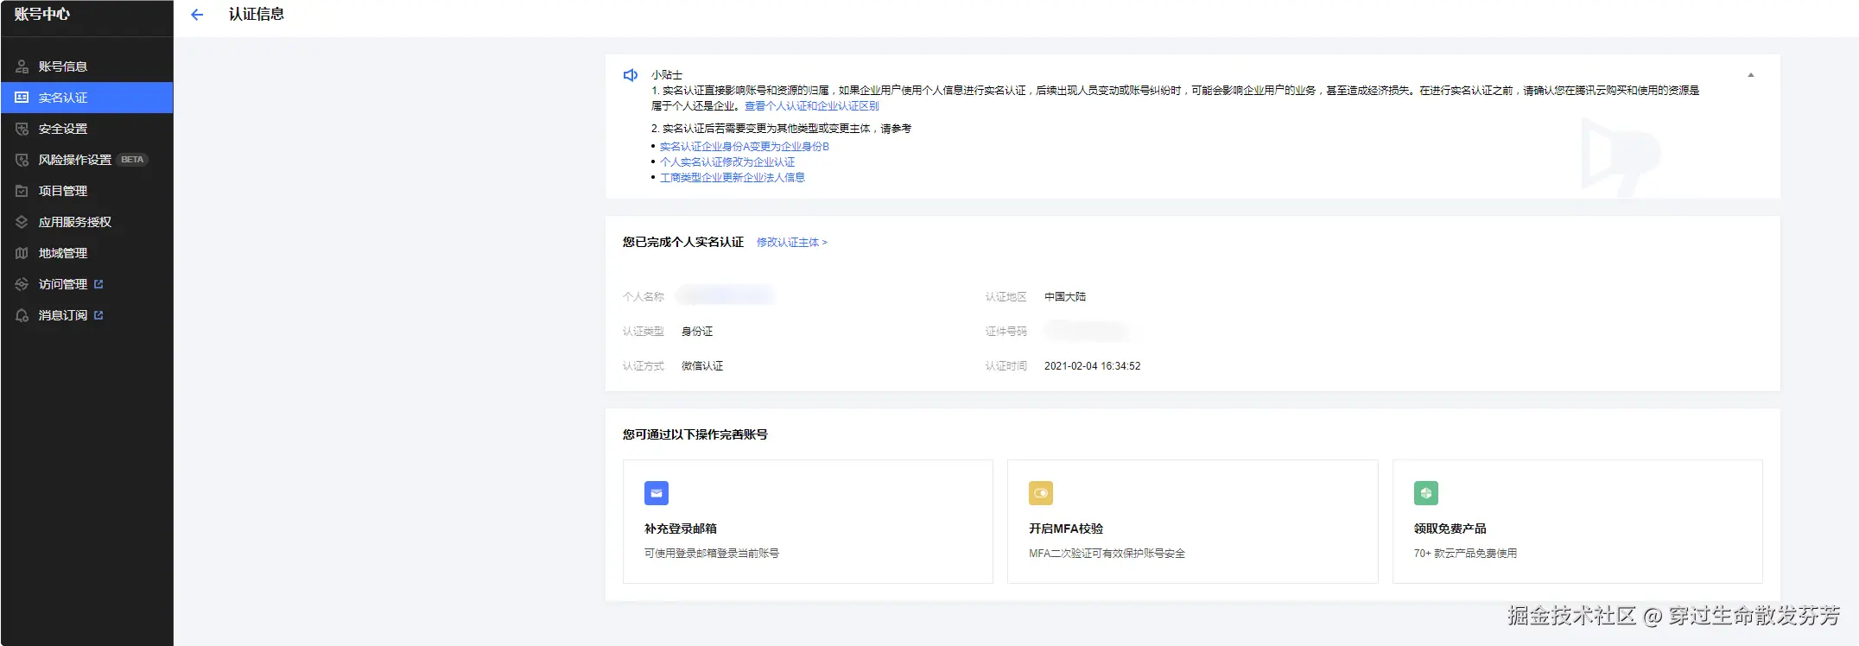Click the 认证方式 label
The width and height of the screenshot is (1859, 646).
coord(644,366)
